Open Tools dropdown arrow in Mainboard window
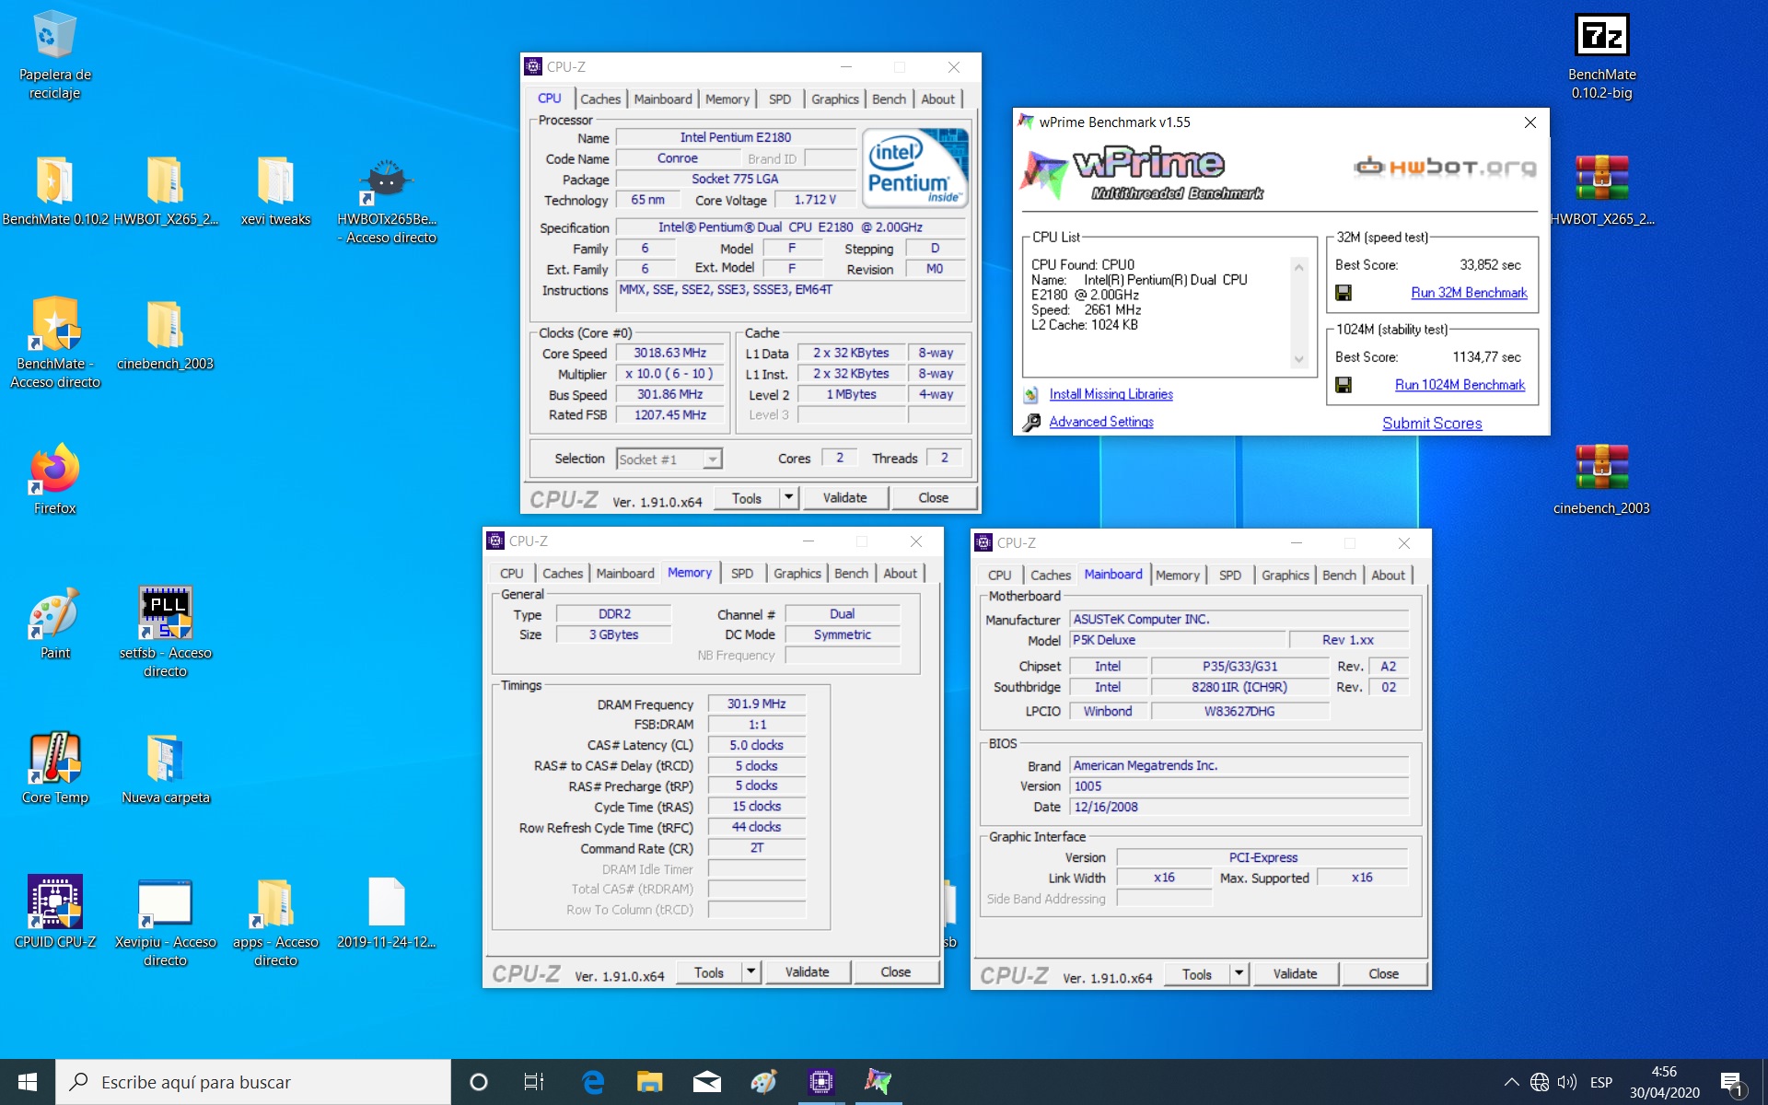The height and width of the screenshot is (1105, 1768). pos(1239,974)
